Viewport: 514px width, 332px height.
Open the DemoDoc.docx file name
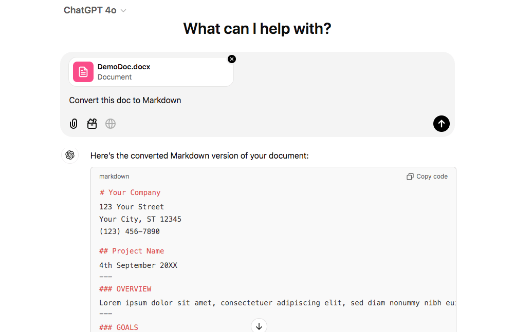[124, 67]
